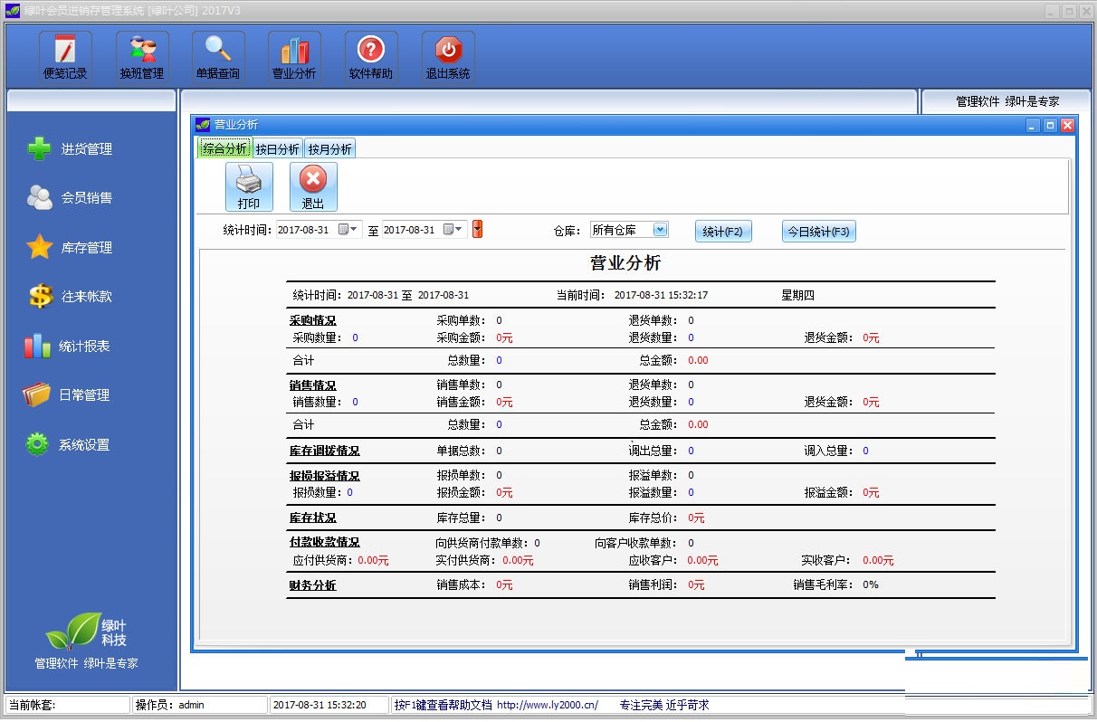
Task: Switch to 按日分析 tab
Action: (277, 149)
